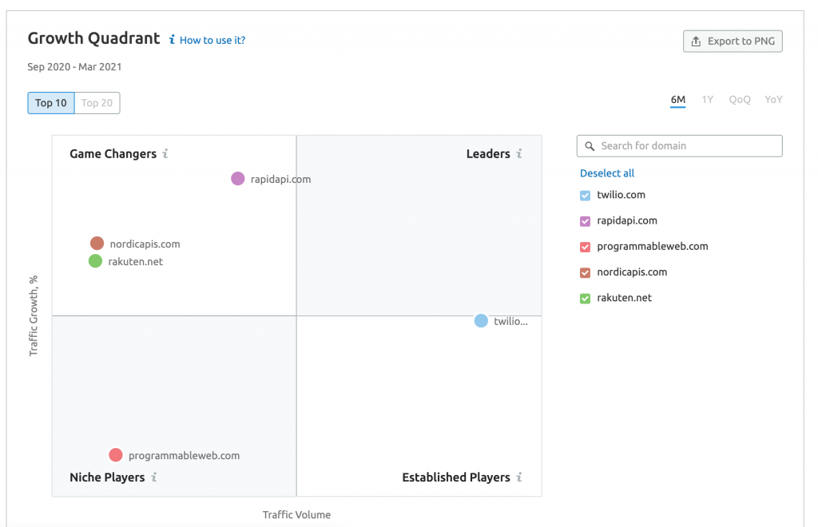Click the programmableweb.com label on the chart
Screen dimensions: 818x527
pos(185,456)
